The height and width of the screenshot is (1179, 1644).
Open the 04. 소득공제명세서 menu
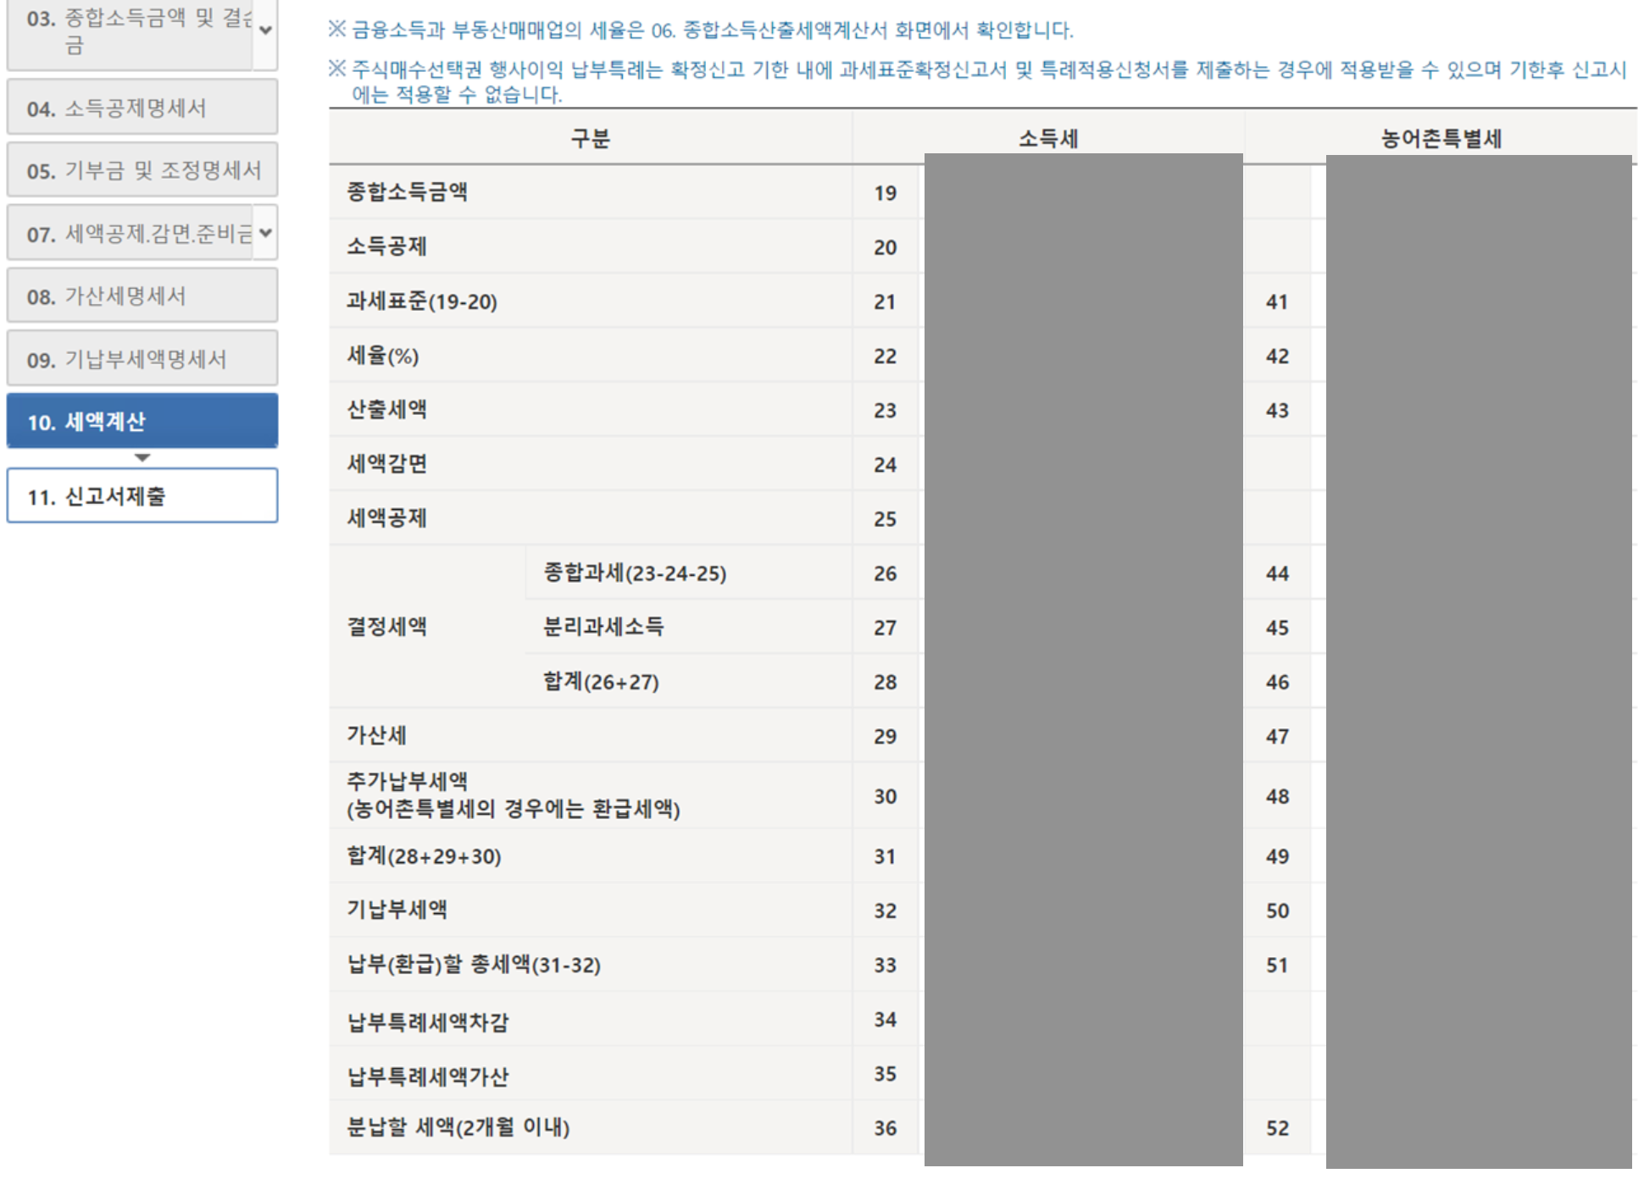pyautogui.click(x=142, y=108)
